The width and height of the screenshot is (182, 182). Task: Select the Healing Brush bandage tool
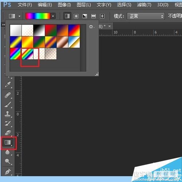click(8, 95)
